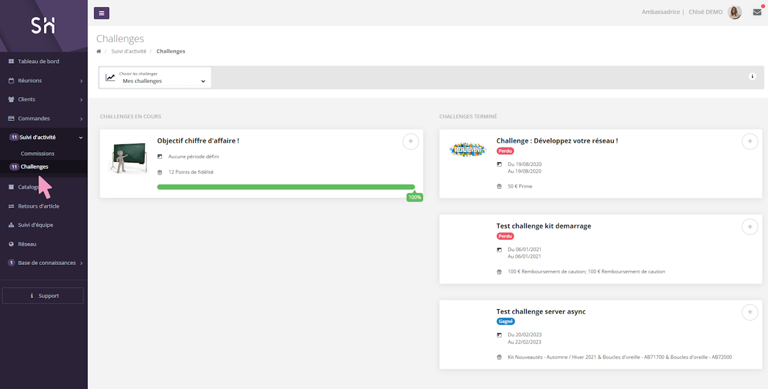Image resolution: width=768 pixels, height=389 pixels.
Task: Click plus icon on Test challenge kit demarrage
Action: click(749, 227)
